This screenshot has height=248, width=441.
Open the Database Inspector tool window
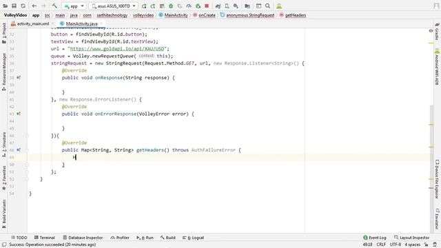point(83,238)
